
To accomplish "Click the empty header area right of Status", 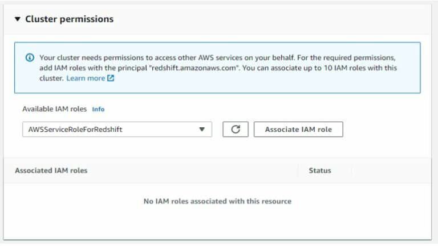I will click(391, 170).
